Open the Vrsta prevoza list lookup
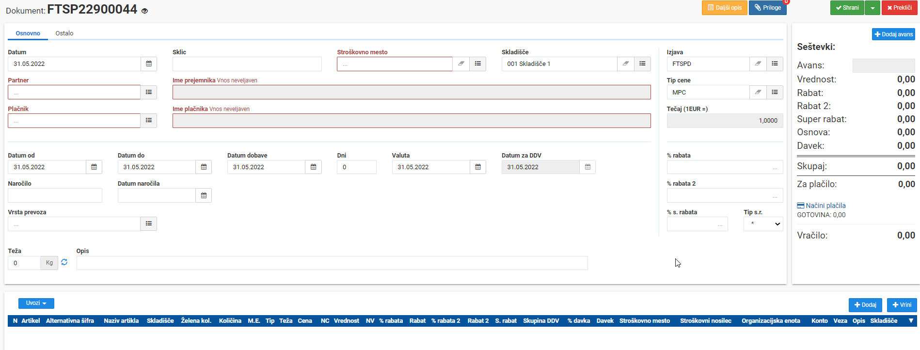 149,224
